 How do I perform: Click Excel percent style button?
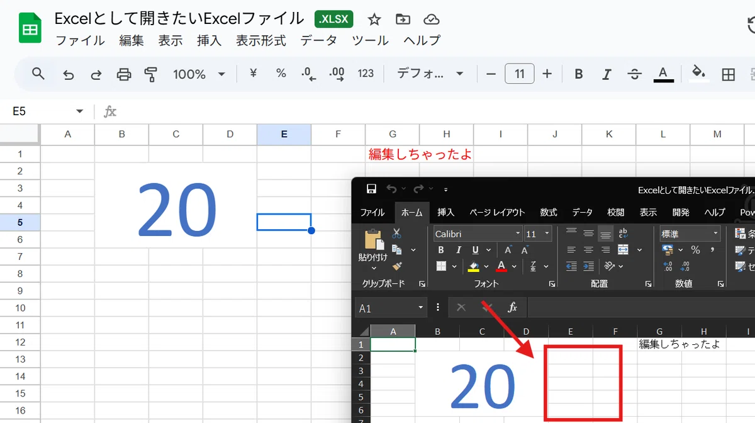pyautogui.click(x=695, y=250)
